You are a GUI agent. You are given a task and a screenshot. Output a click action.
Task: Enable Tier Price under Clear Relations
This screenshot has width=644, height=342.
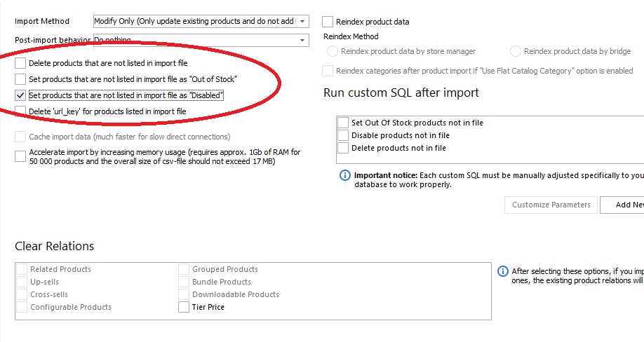click(184, 307)
